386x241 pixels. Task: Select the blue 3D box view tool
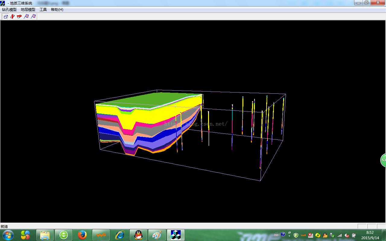5,17
